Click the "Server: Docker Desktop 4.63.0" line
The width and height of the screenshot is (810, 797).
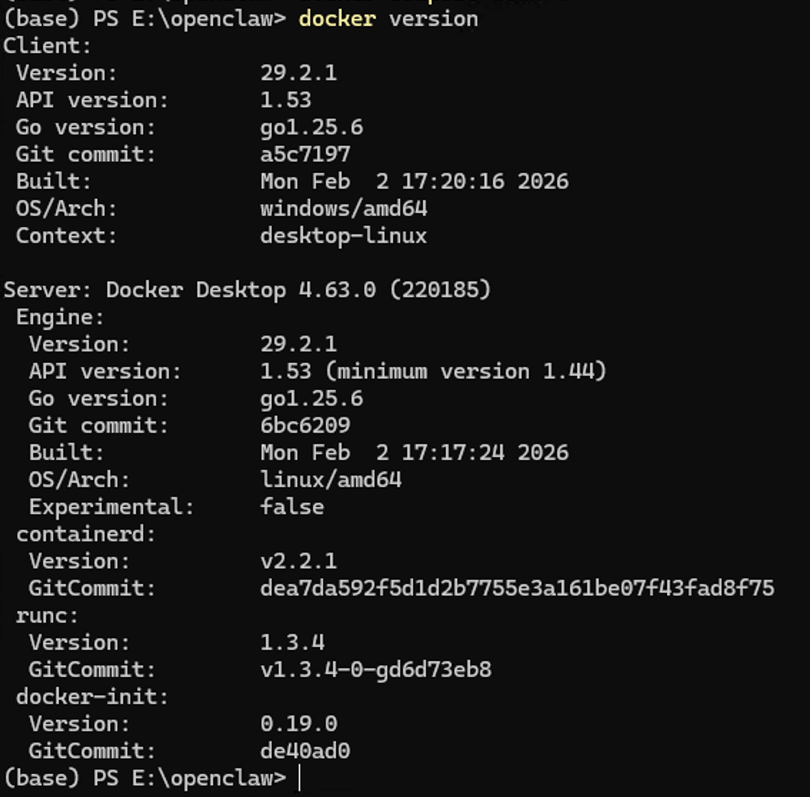coord(247,290)
